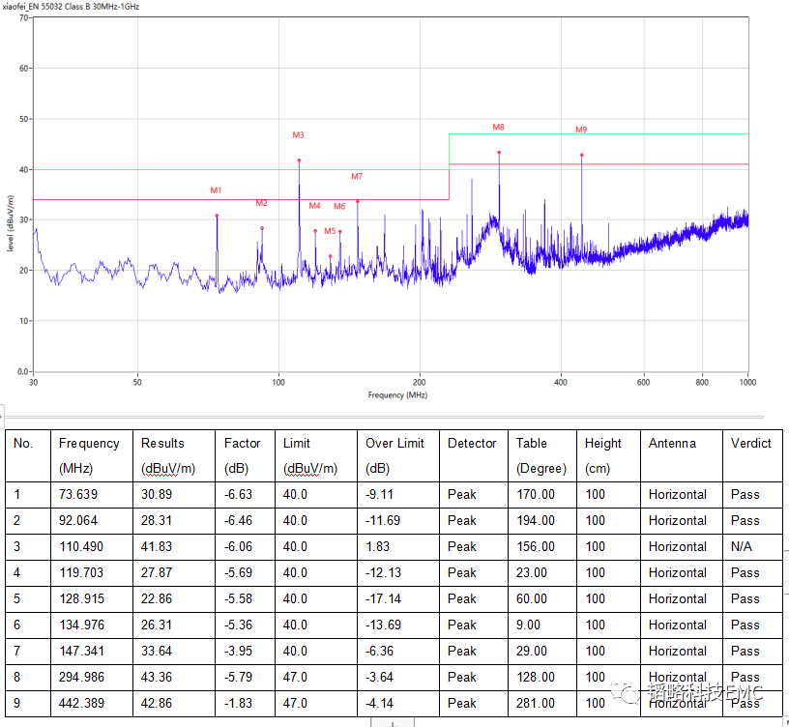Select the M8 marker label

(x=498, y=128)
